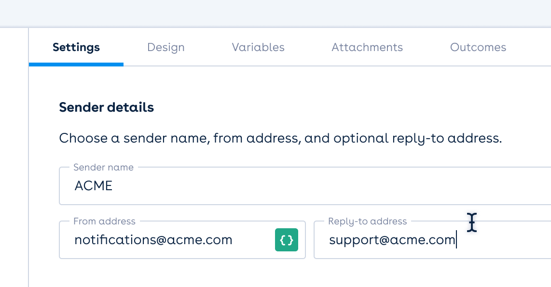The image size is (551, 287).
Task: Click into the From address field
Action: [x=169, y=240]
